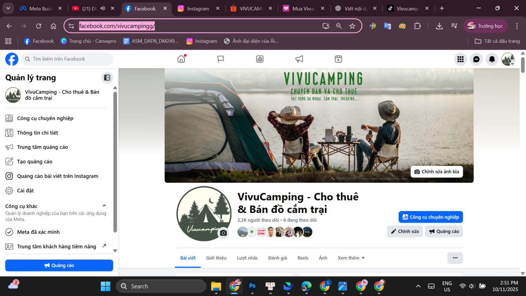Open the Windows Start menu
Image resolution: width=526 pixels, height=296 pixels.
(106, 286)
